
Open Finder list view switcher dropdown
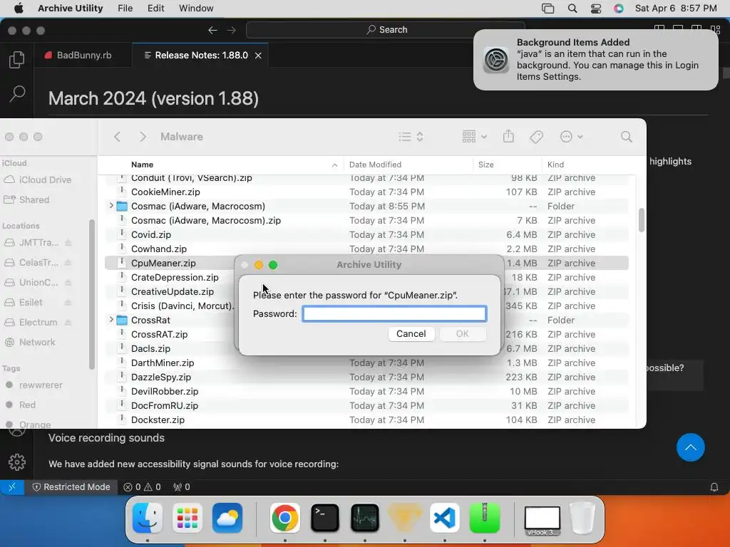tap(411, 137)
